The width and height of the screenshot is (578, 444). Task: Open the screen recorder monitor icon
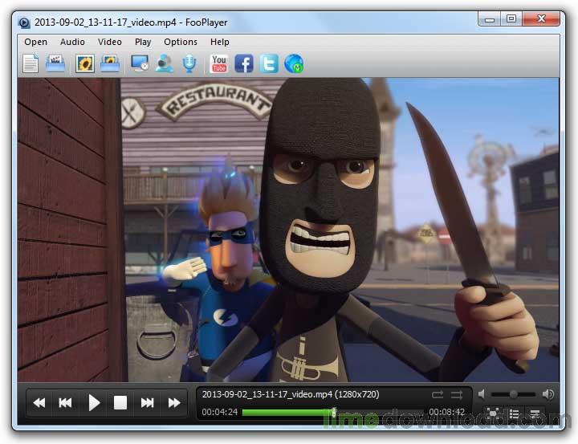point(140,63)
